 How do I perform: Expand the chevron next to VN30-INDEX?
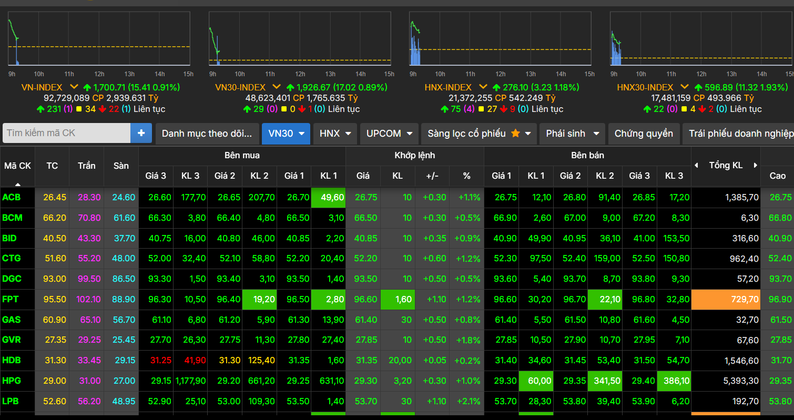pos(278,87)
